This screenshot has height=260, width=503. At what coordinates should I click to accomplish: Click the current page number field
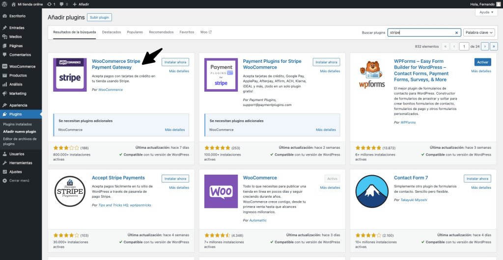click(x=464, y=47)
